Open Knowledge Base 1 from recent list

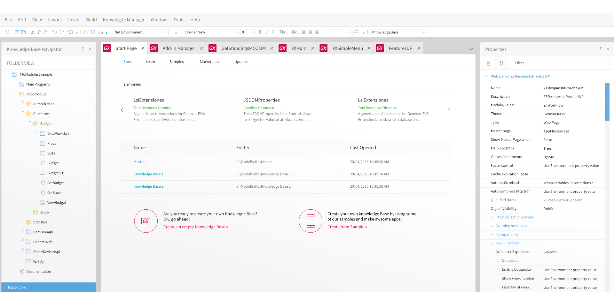coord(148,174)
